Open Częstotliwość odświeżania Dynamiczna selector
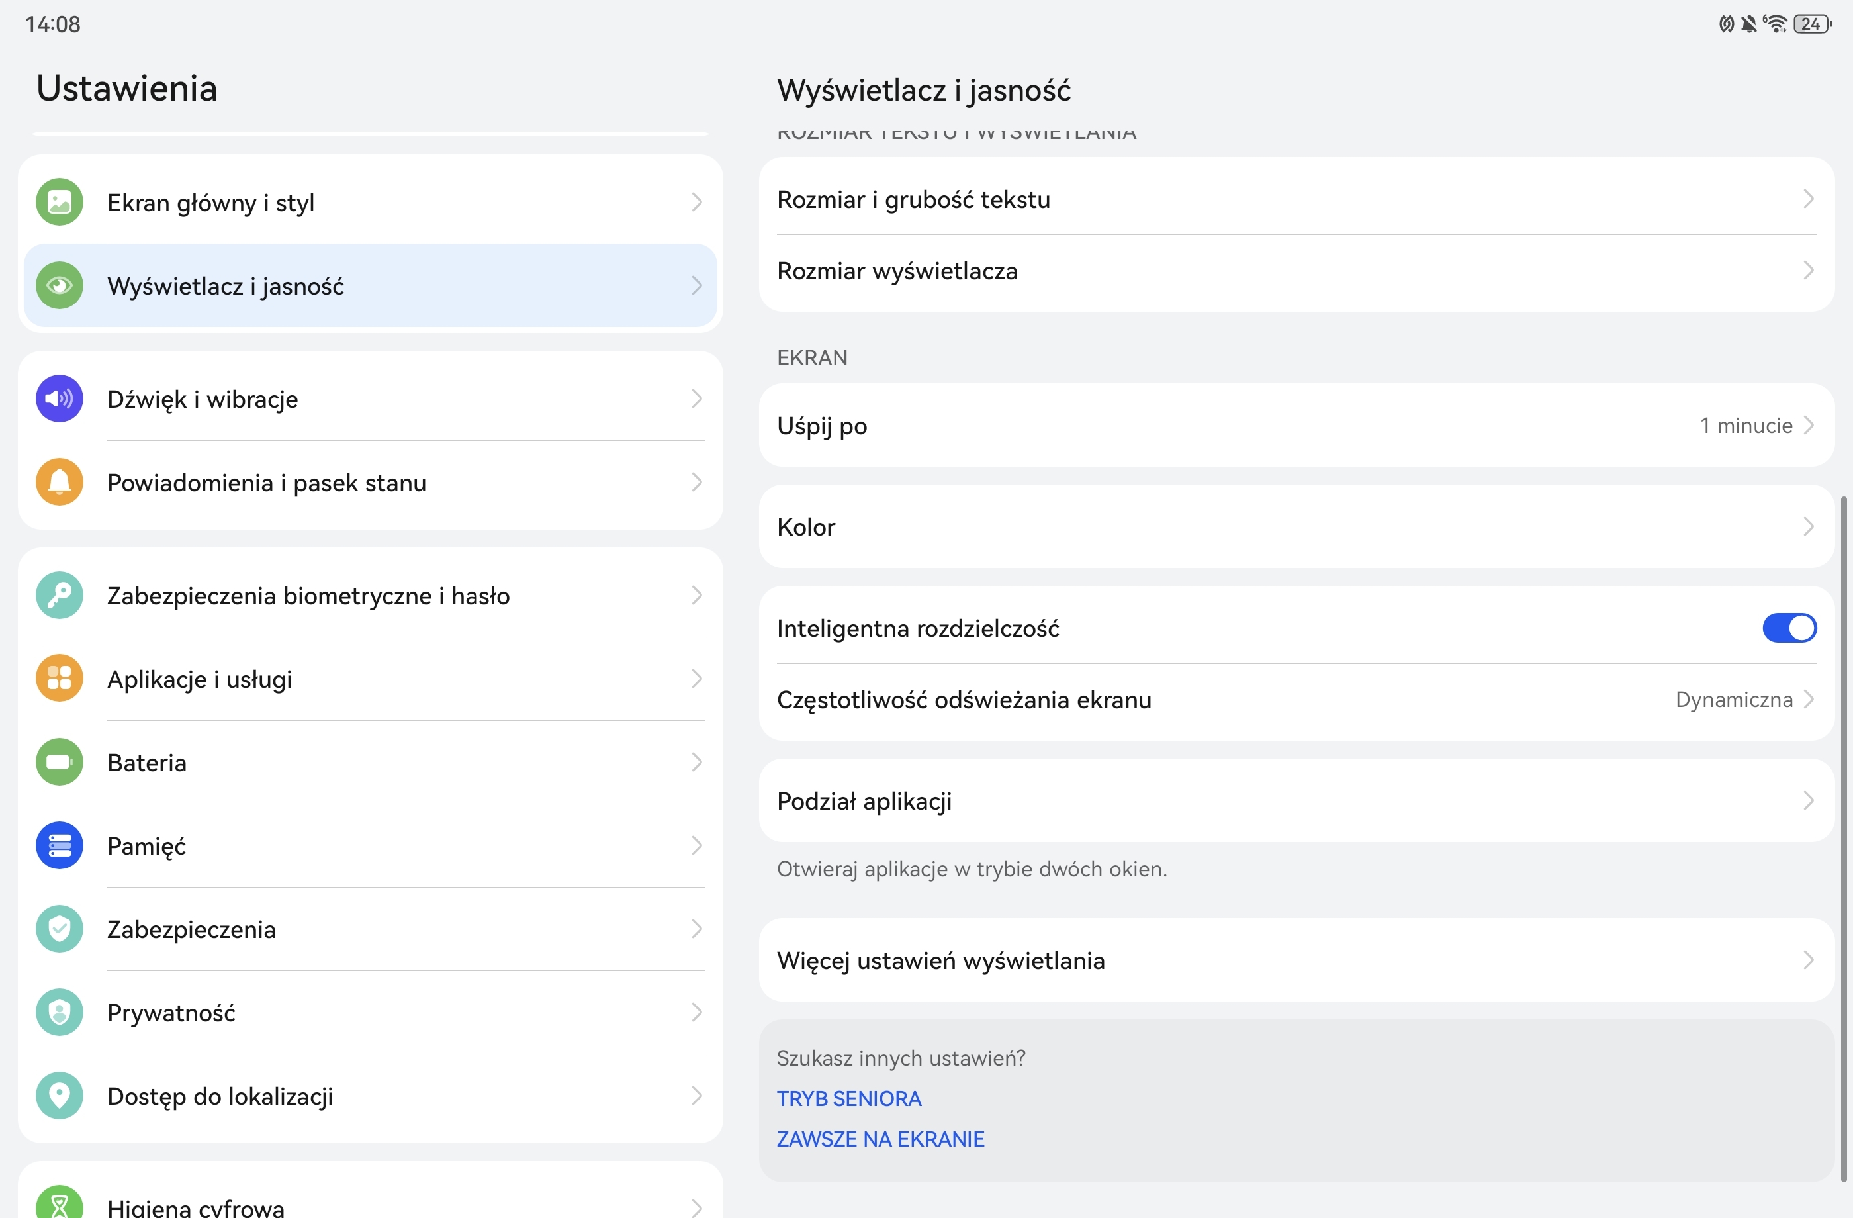This screenshot has width=1853, height=1218. 1296,700
